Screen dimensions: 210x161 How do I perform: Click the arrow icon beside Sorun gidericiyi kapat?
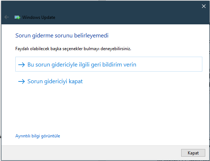click(22, 81)
